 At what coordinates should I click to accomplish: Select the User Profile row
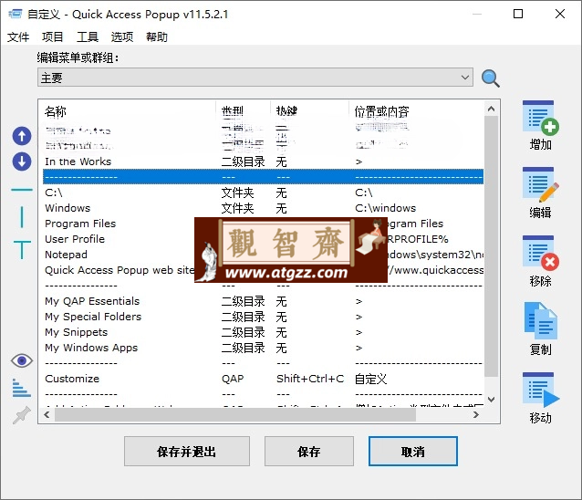263,239
